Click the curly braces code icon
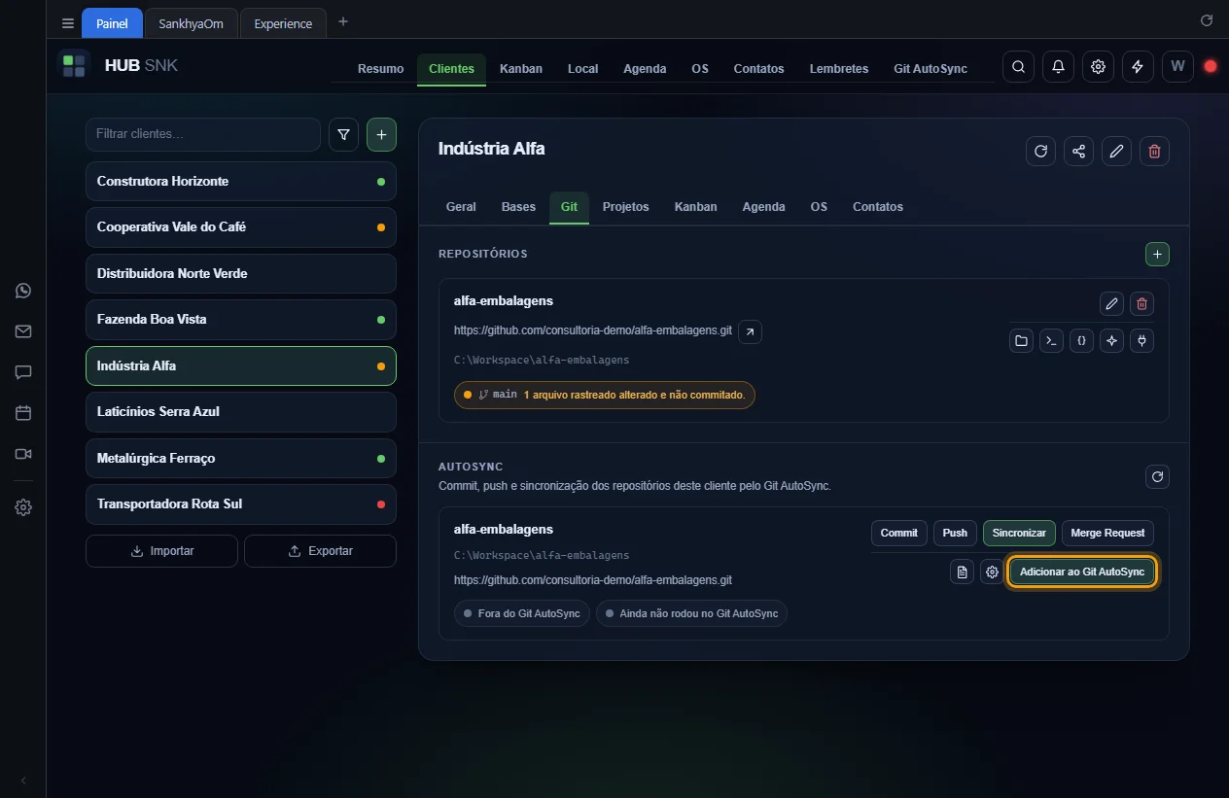1229x798 pixels. point(1081,341)
